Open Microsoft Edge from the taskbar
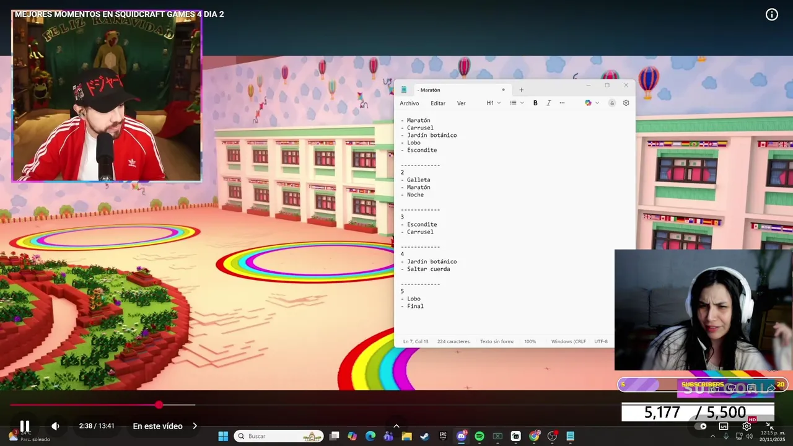Viewport: 793px width, 446px height. pos(370,436)
